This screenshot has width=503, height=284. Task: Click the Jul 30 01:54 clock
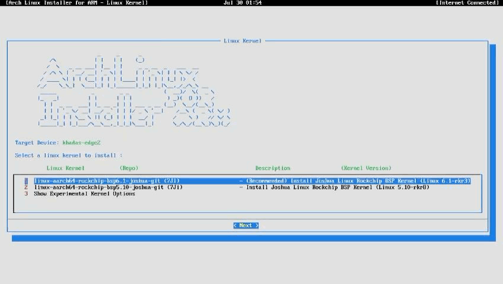(x=243, y=3)
